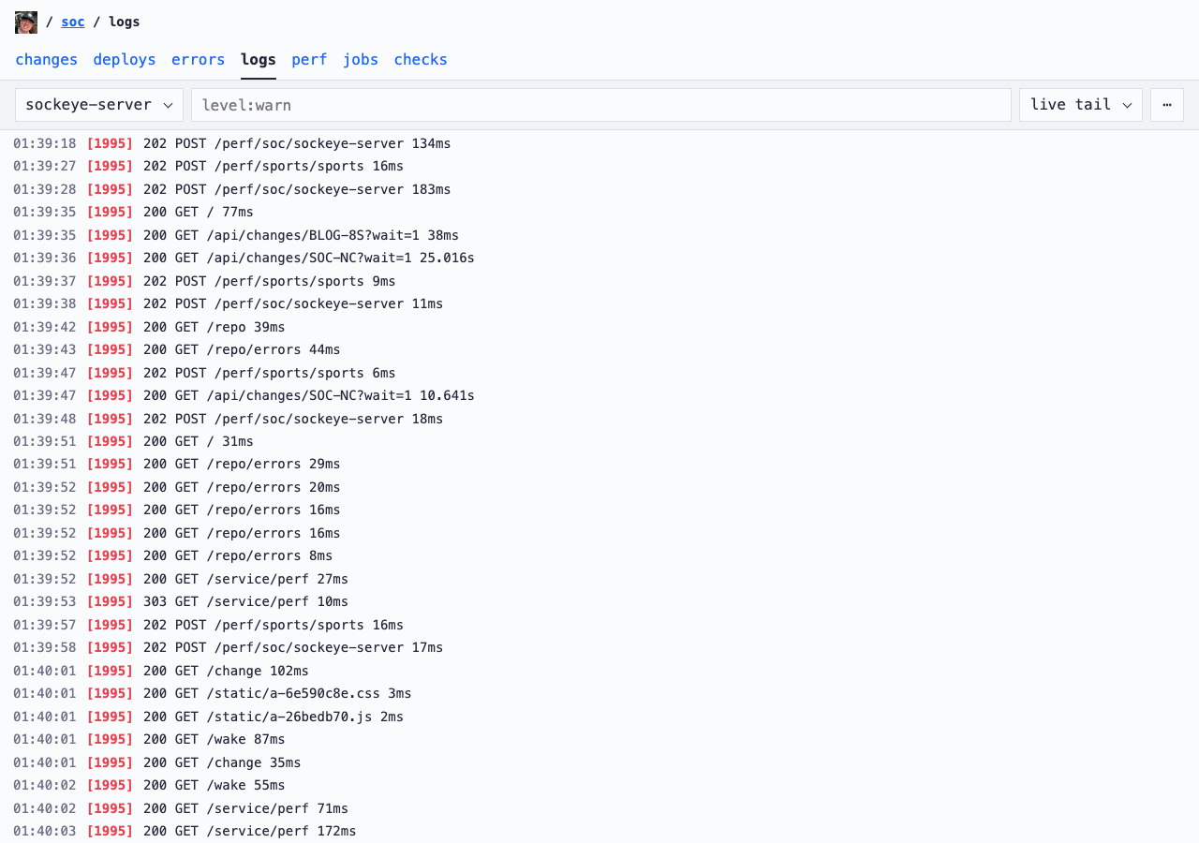Click the log line 'GET /service/perf 27ms'
The width and height of the screenshot is (1199, 843).
(x=599, y=579)
